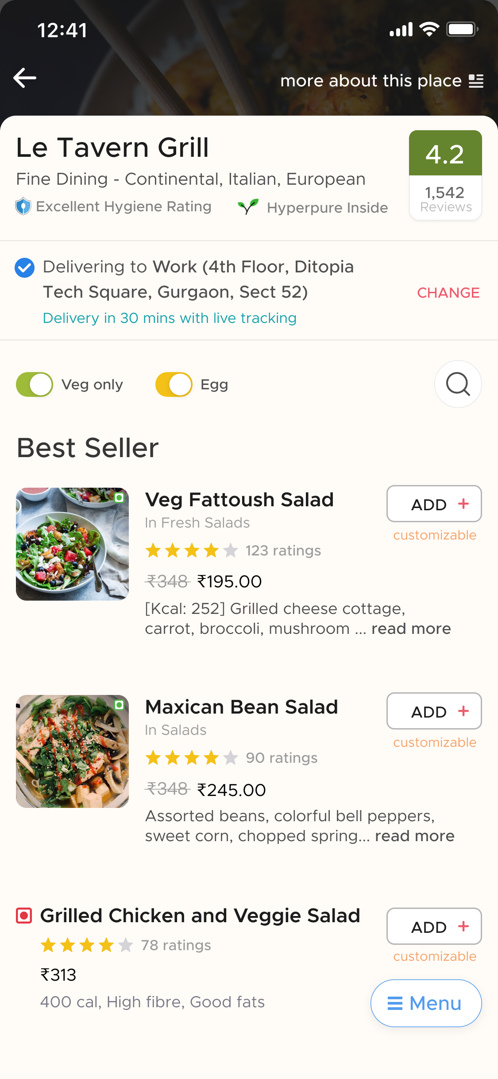Screen dimensions: 498x1079
Task: Tap the back arrow icon
Action: tap(25, 78)
